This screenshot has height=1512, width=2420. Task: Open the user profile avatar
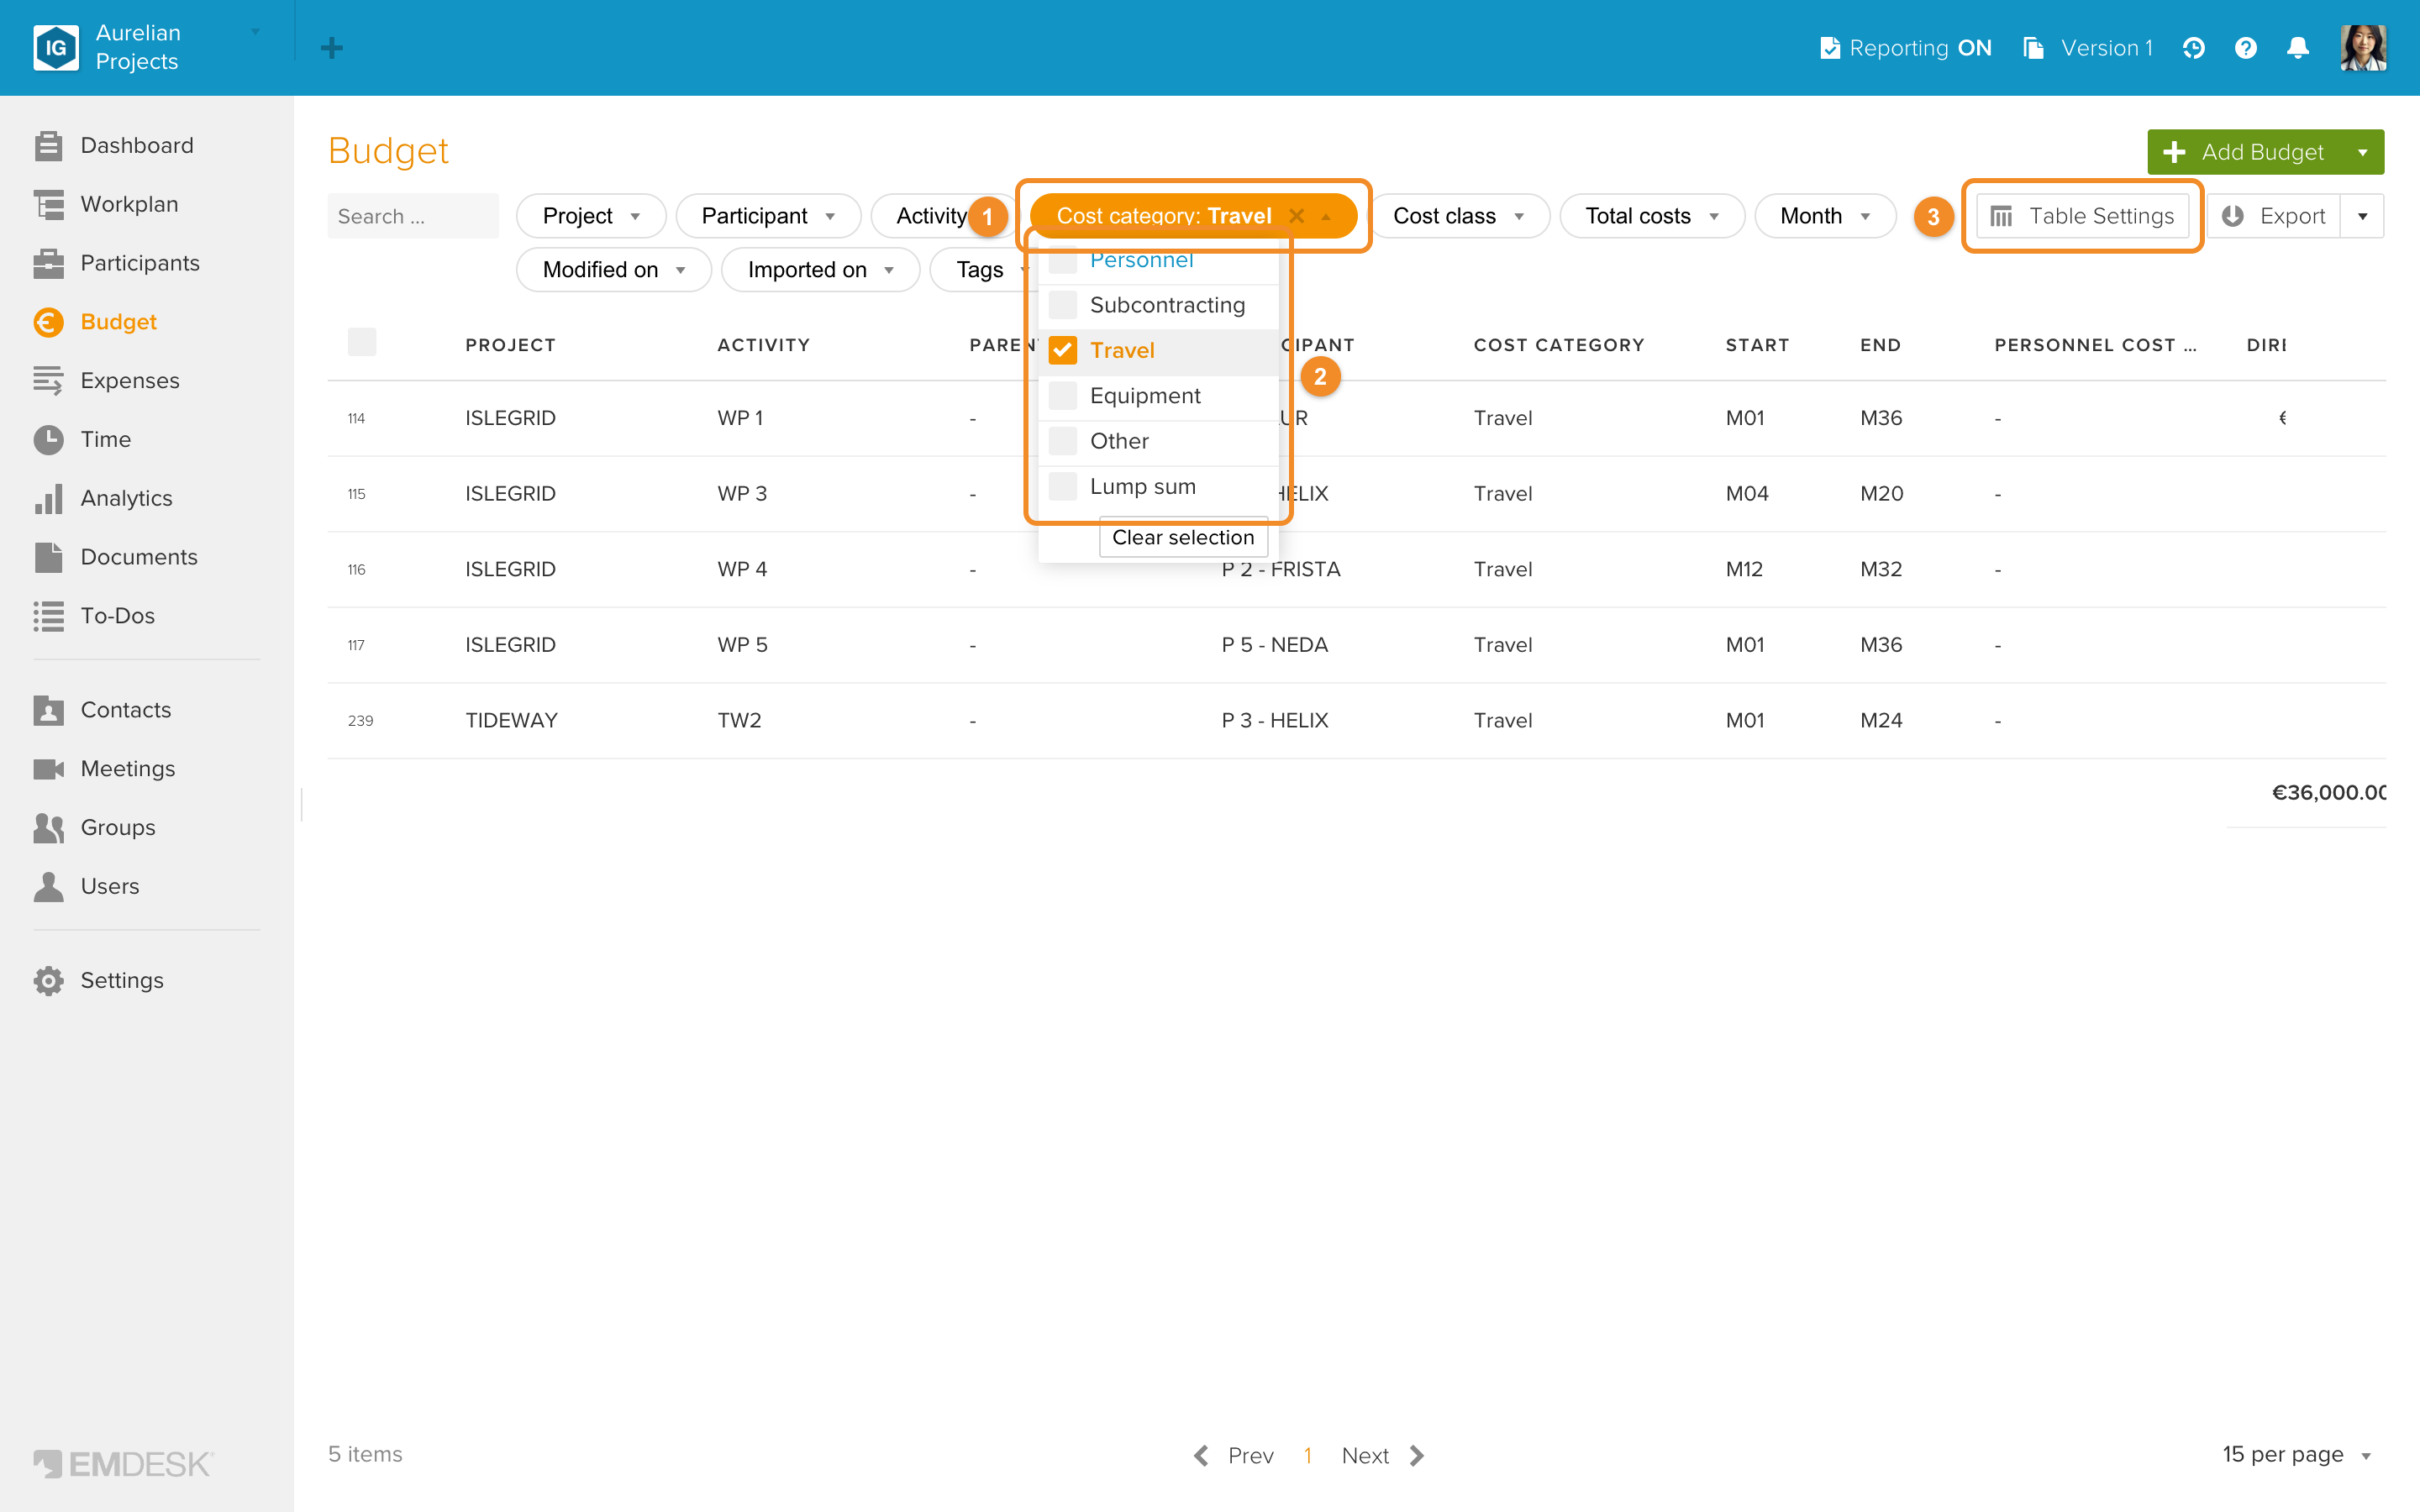[x=2363, y=48]
